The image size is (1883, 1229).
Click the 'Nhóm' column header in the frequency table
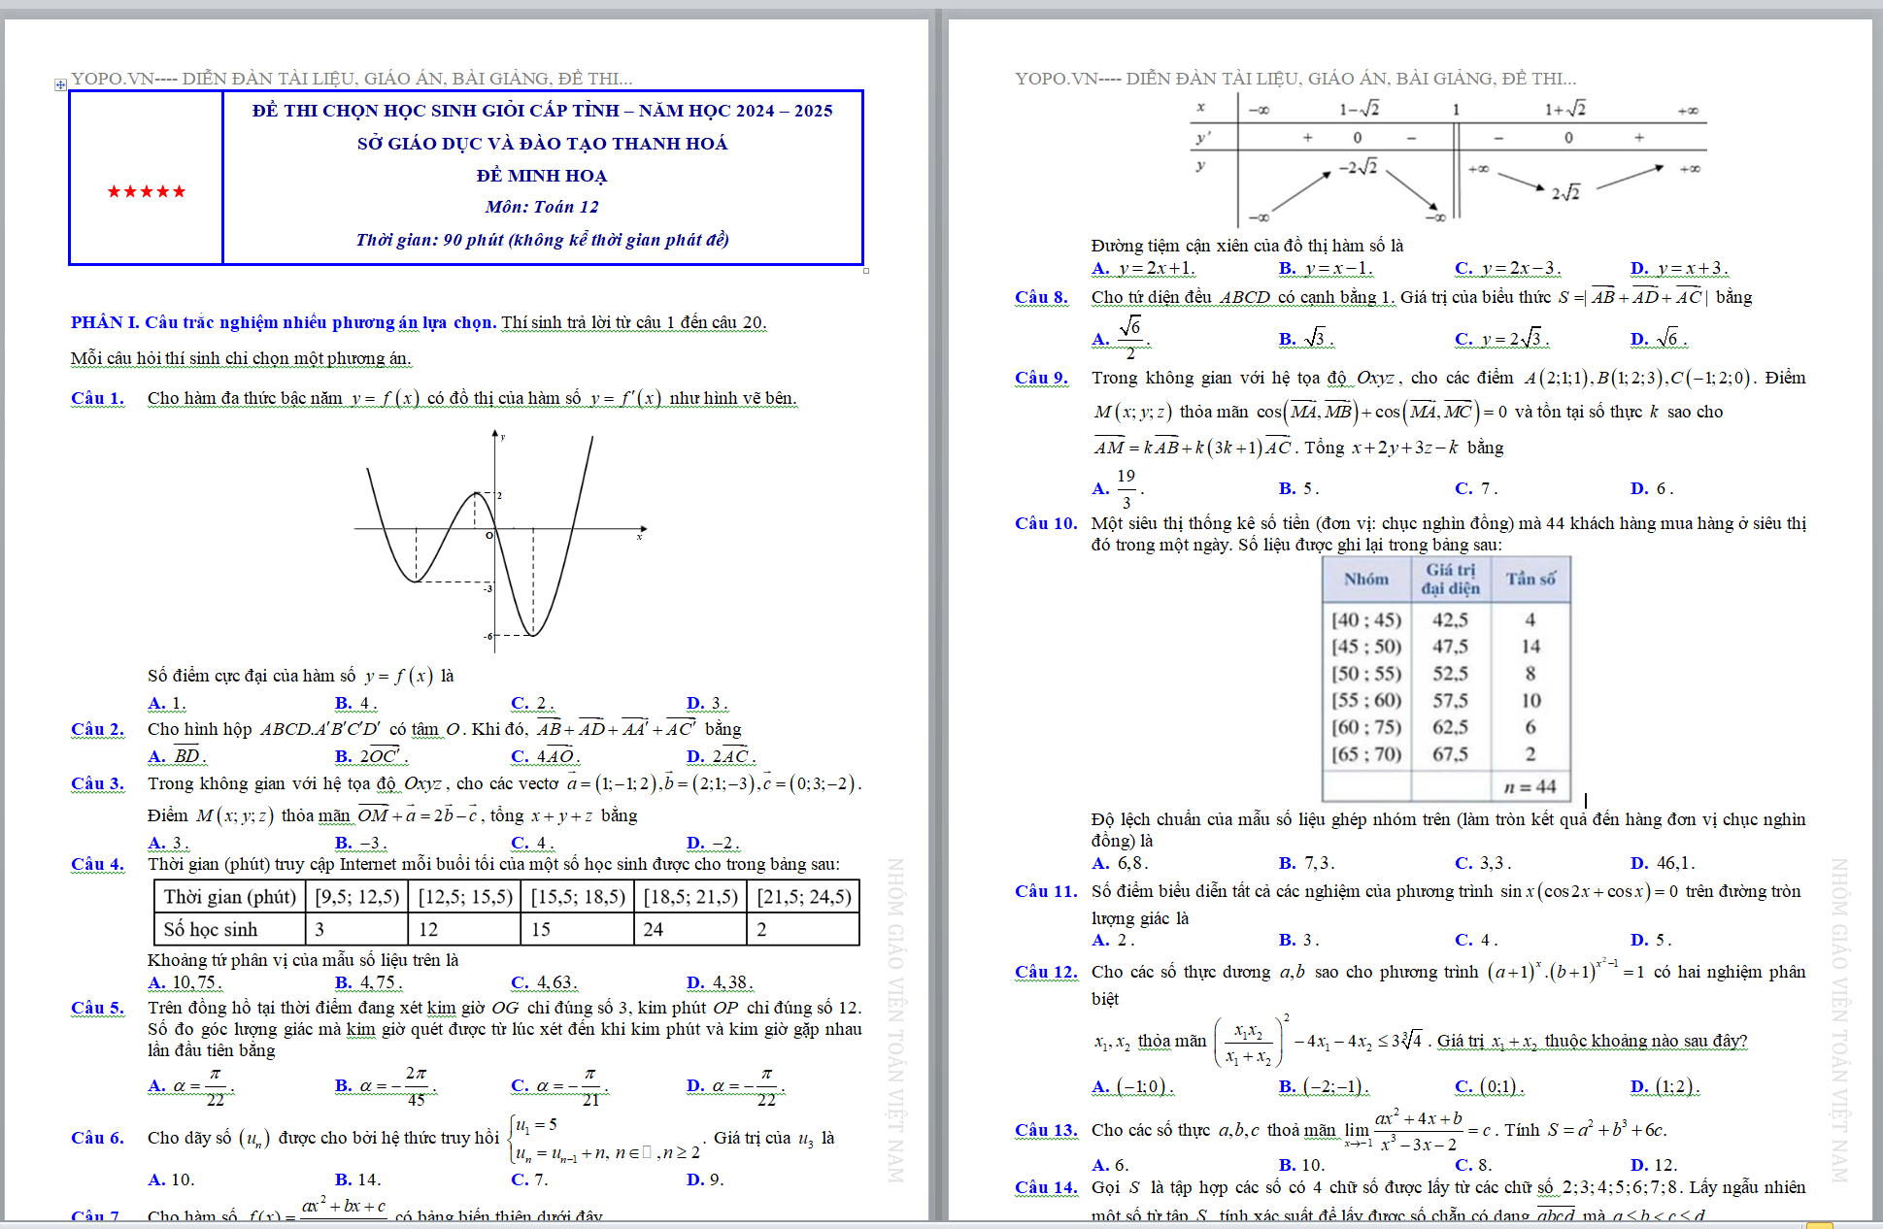point(1366,579)
